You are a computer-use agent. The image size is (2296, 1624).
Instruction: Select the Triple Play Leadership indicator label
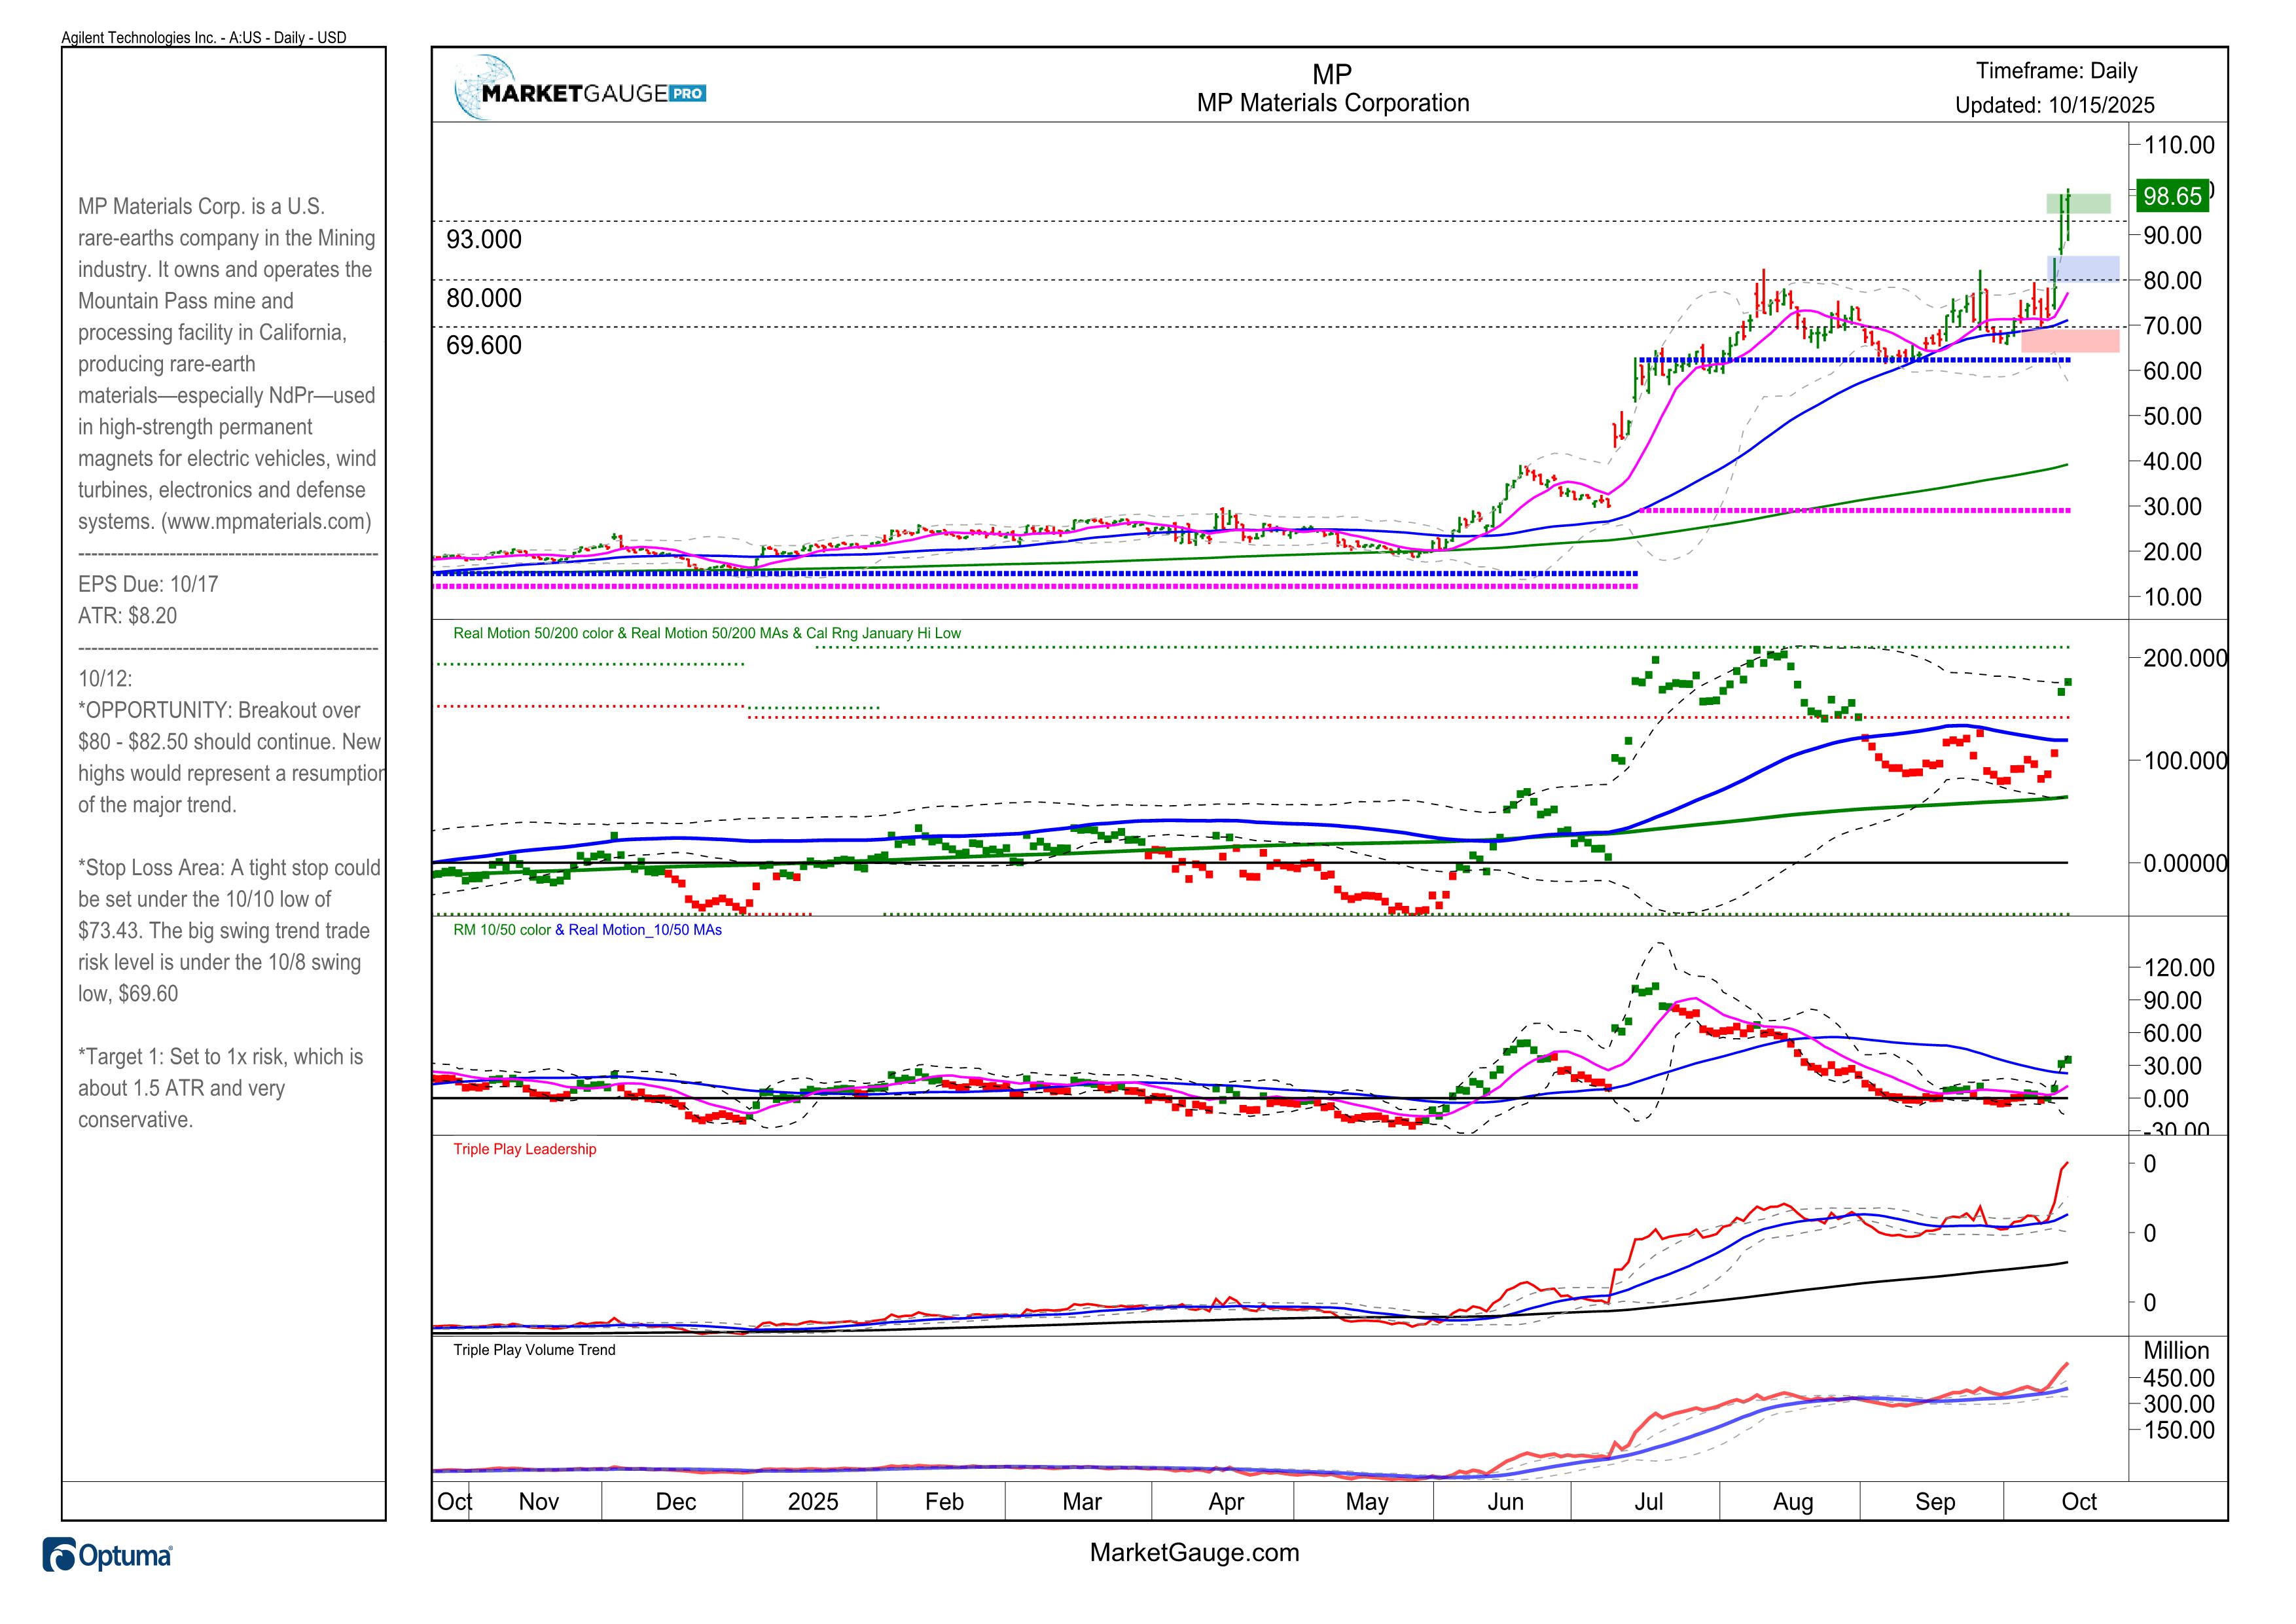point(524,1149)
